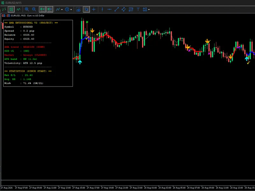Click the cyan buy arrow near 27 Aug 15:00
This screenshot has height=191, width=255.
(80, 62)
